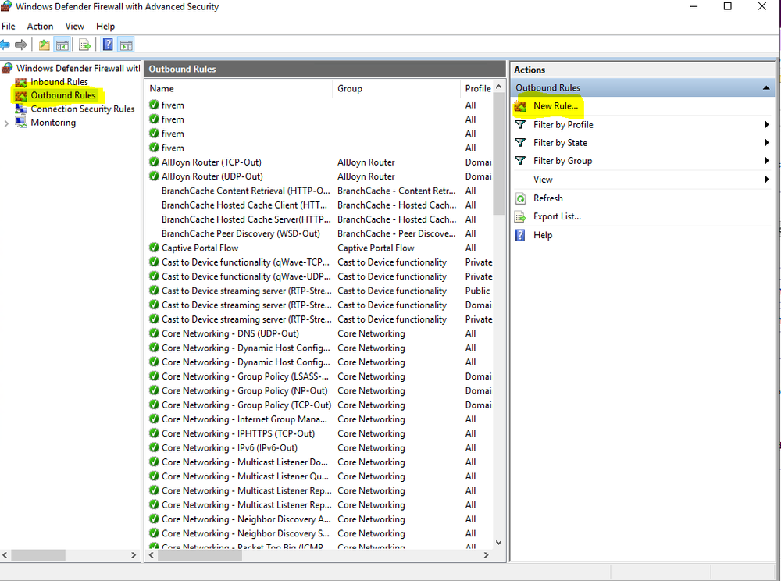Click the Export List icon in Actions
This screenshot has width=781, height=581.
(520, 216)
